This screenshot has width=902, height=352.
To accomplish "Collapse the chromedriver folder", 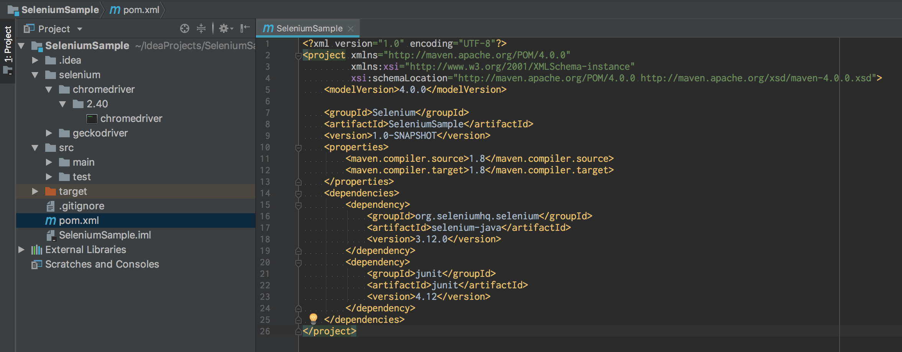I will [x=49, y=89].
